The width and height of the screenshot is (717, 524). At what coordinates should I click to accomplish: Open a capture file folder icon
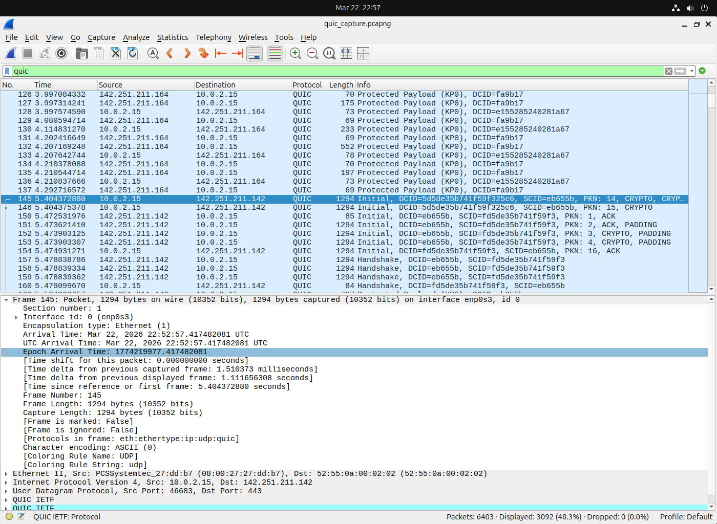click(x=81, y=53)
